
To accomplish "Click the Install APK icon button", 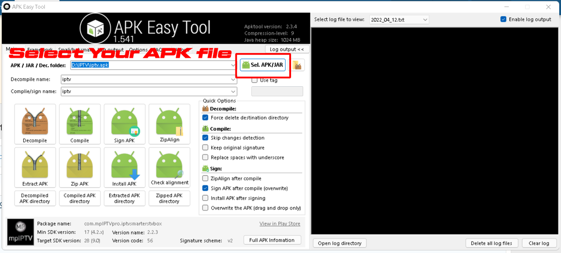I will (x=124, y=167).
